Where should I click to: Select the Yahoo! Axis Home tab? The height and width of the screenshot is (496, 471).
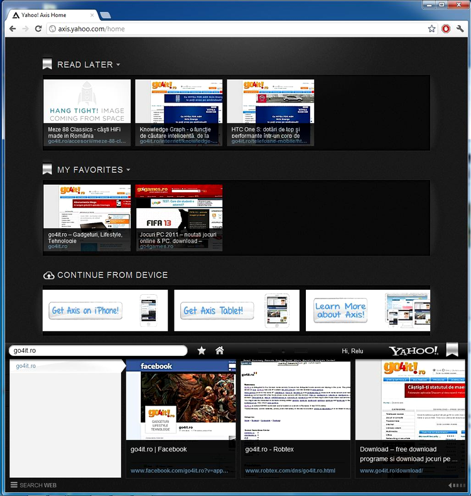(x=52, y=15)
